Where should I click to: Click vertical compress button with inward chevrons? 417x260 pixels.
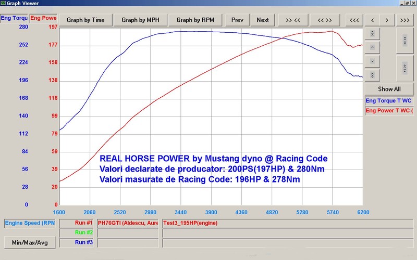(x=405, y=41)
